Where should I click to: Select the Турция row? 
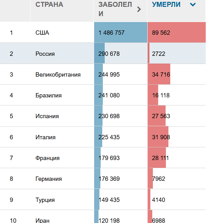click(x=103, y=199)
